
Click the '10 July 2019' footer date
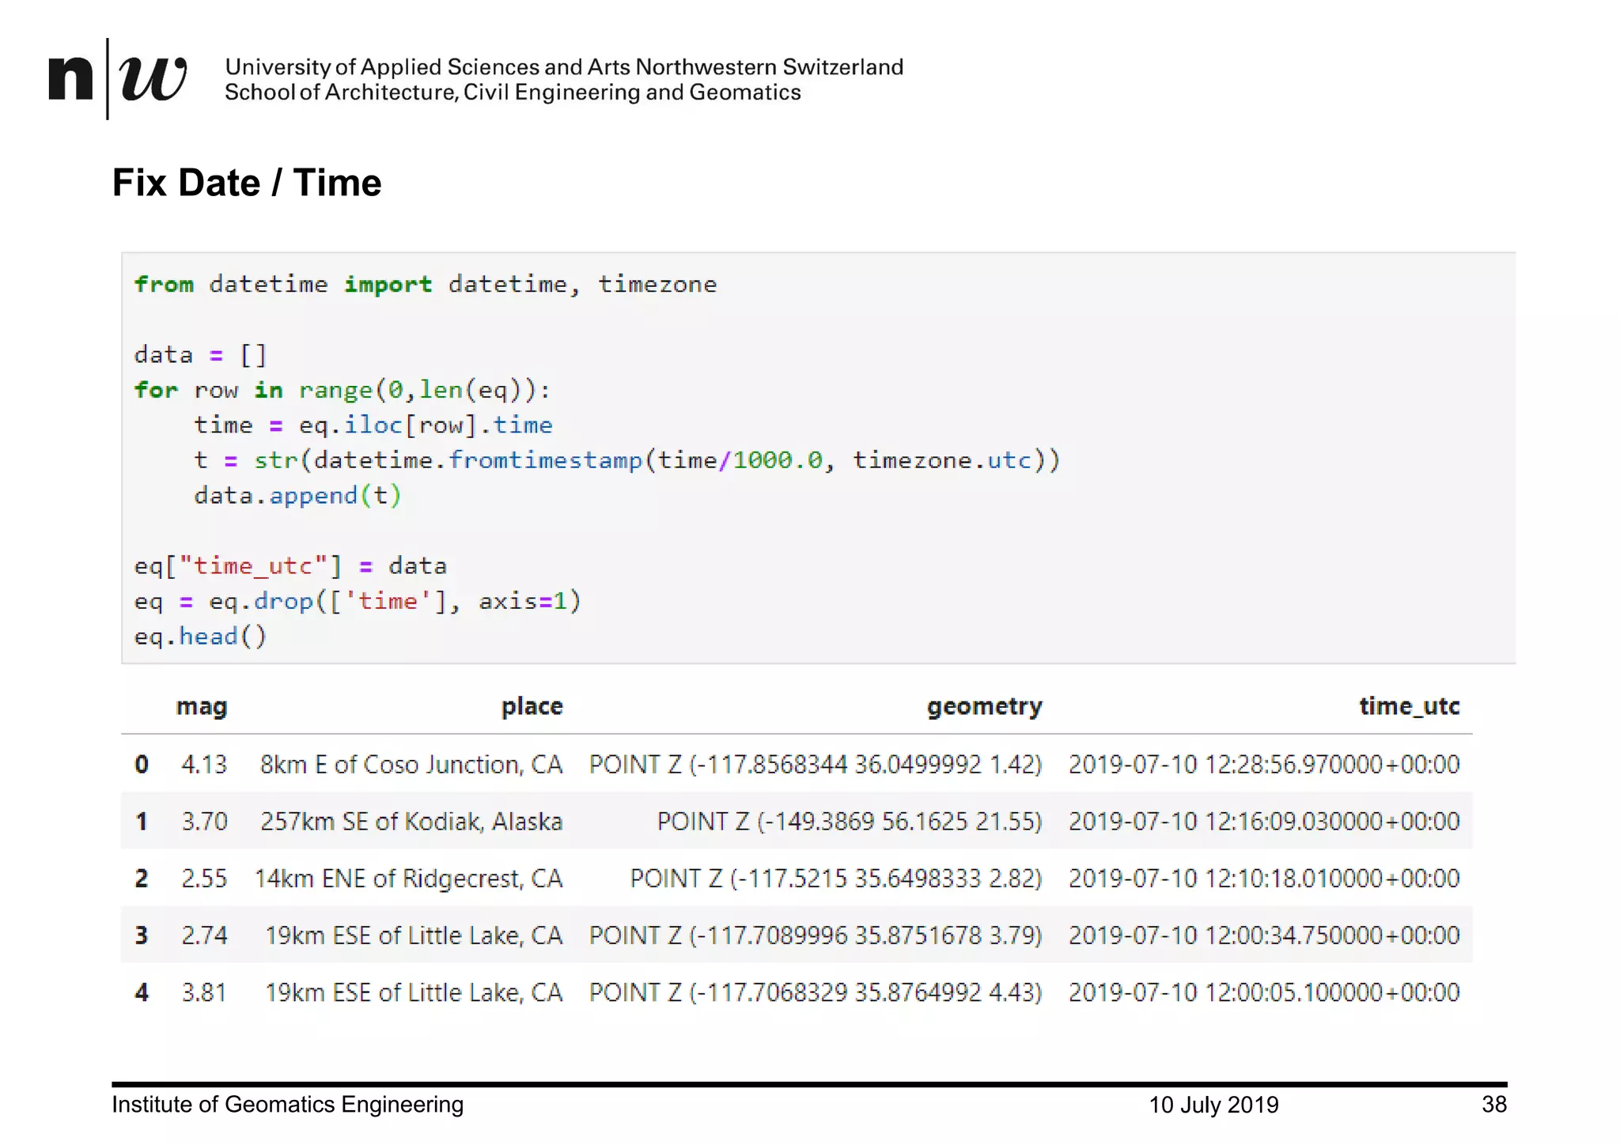coord(1214,1105)
